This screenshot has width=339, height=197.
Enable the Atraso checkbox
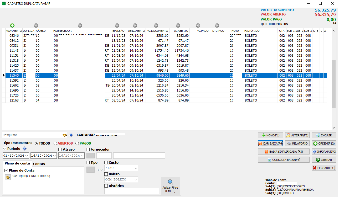[60, 150]
